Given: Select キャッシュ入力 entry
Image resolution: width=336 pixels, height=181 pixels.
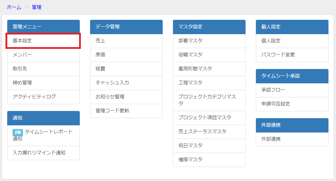Looking at the screenshot, I should 126,83.
